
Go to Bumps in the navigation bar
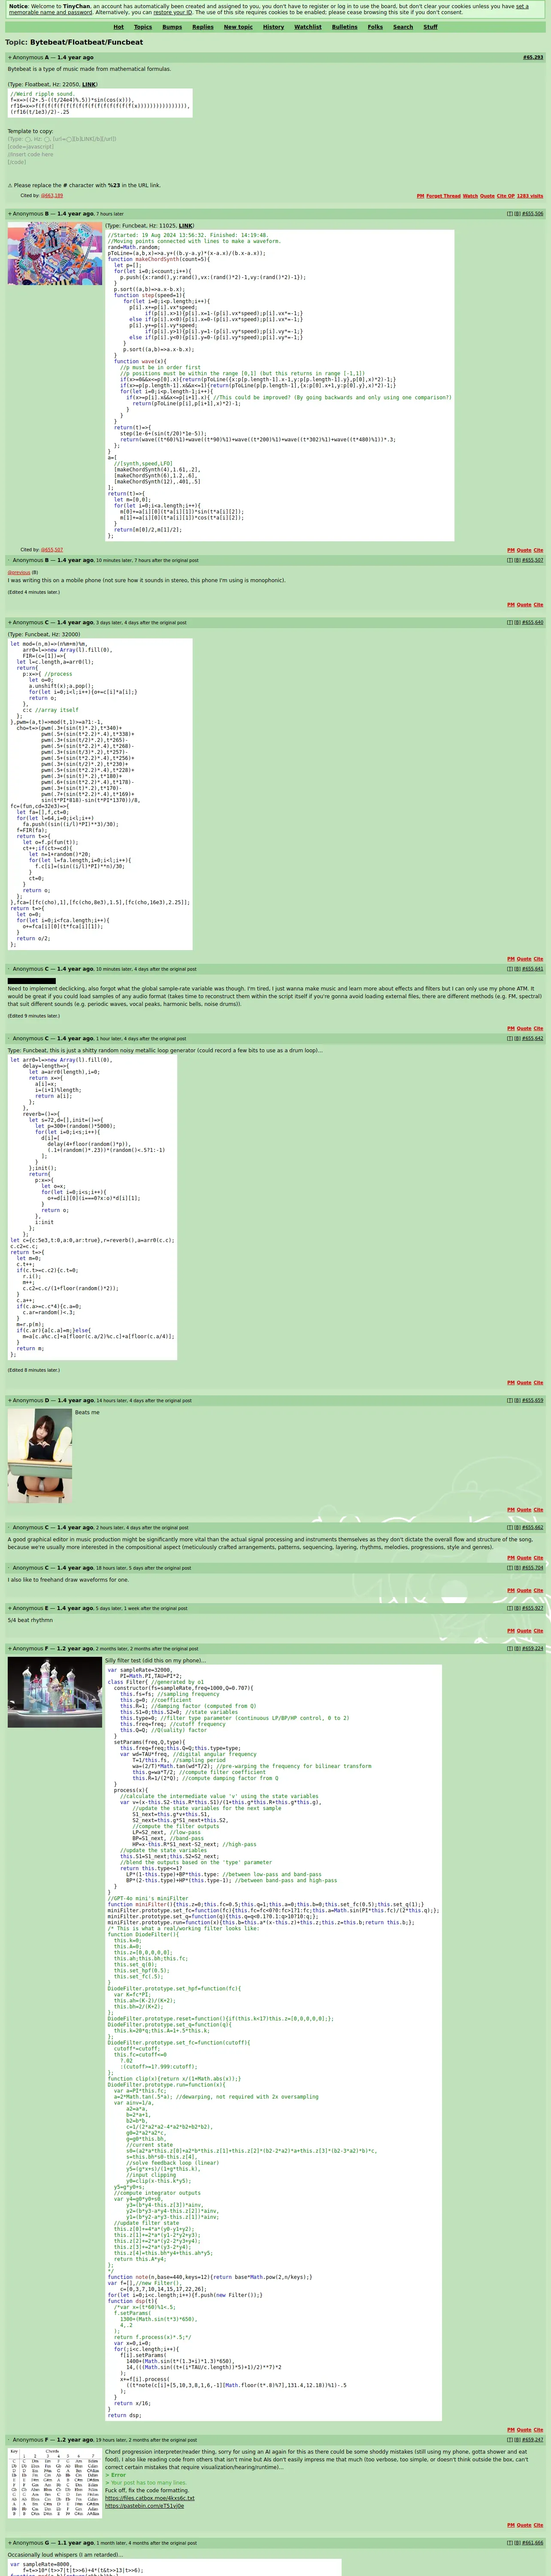point(172,27)
